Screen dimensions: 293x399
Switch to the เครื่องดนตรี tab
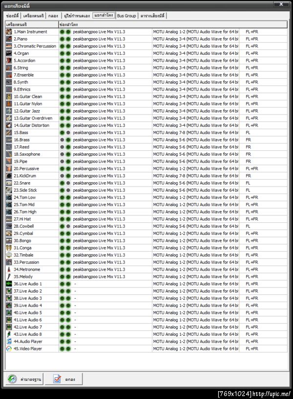point(33,16)
